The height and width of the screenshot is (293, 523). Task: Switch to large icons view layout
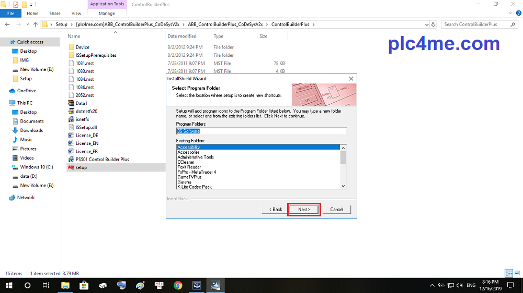pyautogui.click(x=517, y=273)
